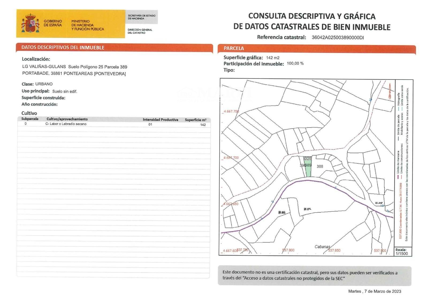Click the 'Clase:' label
Screen dimensions: 428x302
pos(28,84)
